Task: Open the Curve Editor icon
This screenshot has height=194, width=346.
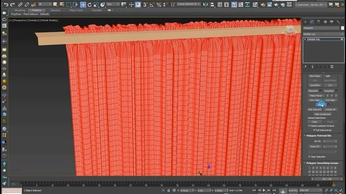Action: [241, 4]
